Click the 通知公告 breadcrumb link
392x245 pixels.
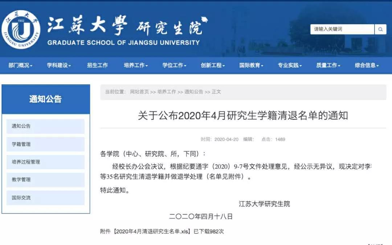[x=194, y=92]
